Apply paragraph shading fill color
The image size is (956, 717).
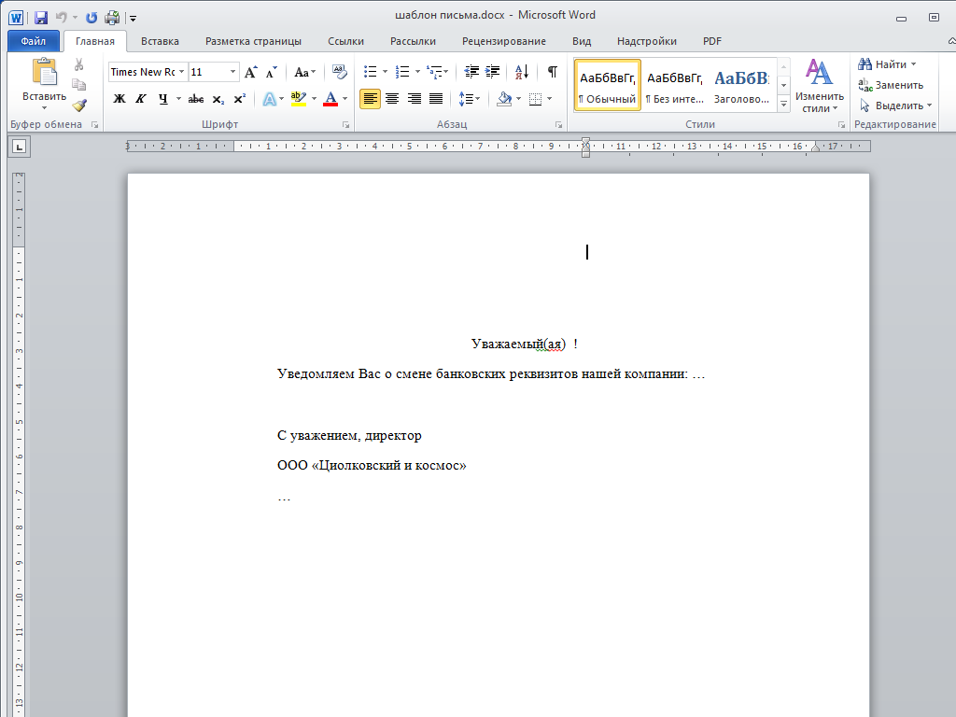(x=504, y=99)
